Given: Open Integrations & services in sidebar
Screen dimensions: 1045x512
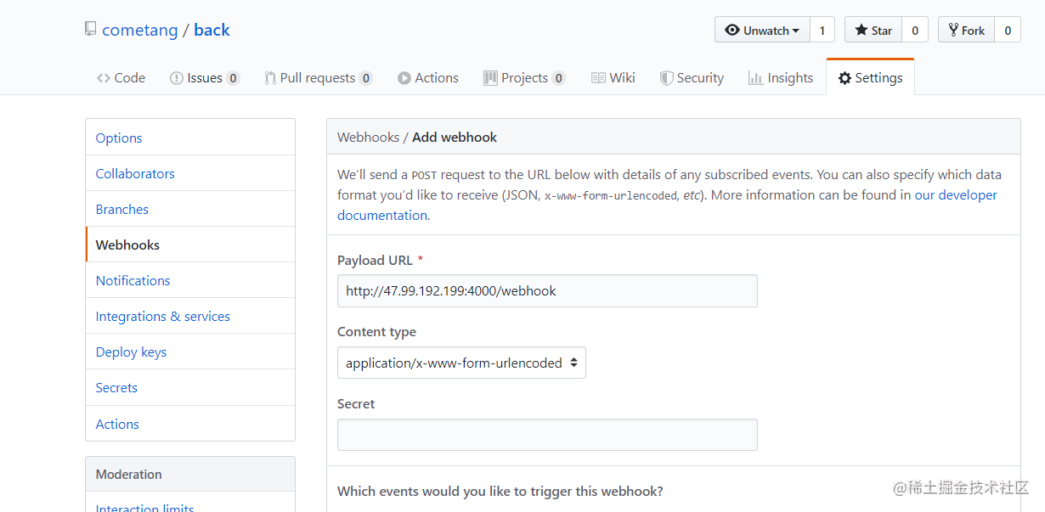Looking at the screenshot, I should coord(190,316).
